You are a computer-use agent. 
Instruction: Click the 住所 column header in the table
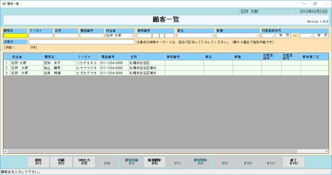pos(147,57)
